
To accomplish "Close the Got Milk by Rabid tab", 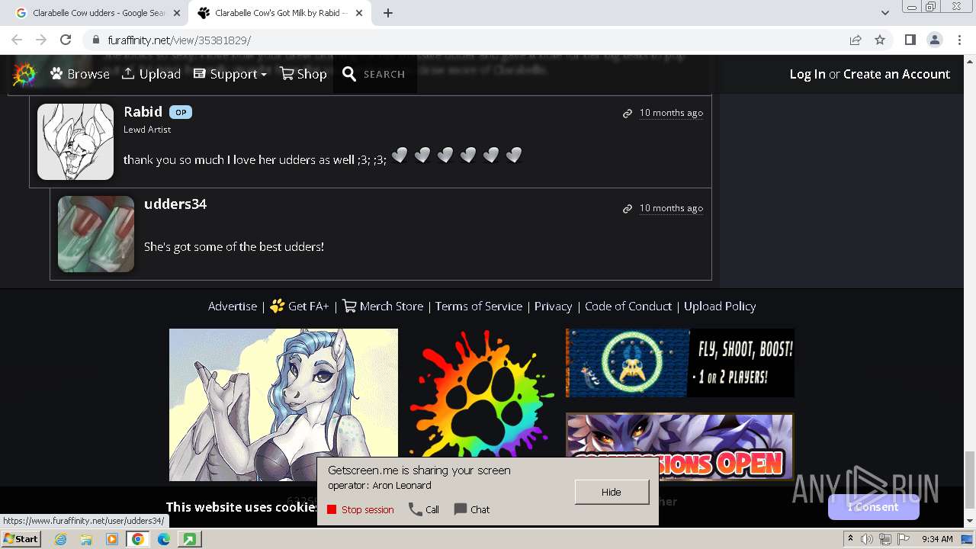I will tap(359, 13).
